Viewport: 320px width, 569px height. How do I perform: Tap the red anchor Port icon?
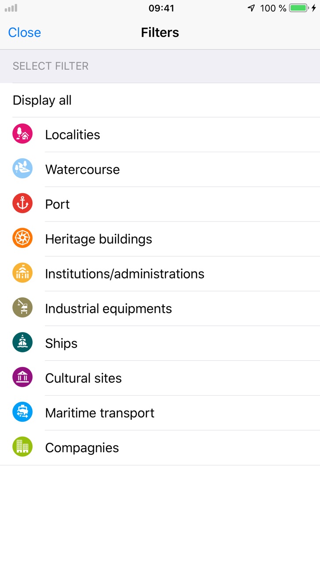pyautogui.click(x=22, y=203)
